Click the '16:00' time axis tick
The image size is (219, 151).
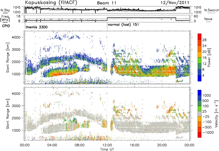pos(134,145)
